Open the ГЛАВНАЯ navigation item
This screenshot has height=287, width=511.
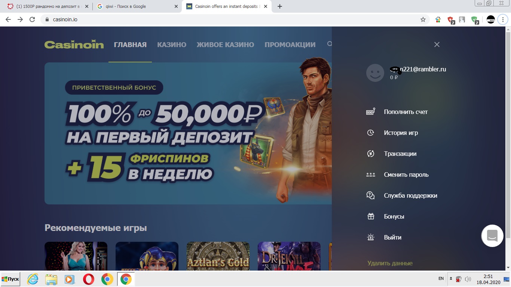[130, 44]
